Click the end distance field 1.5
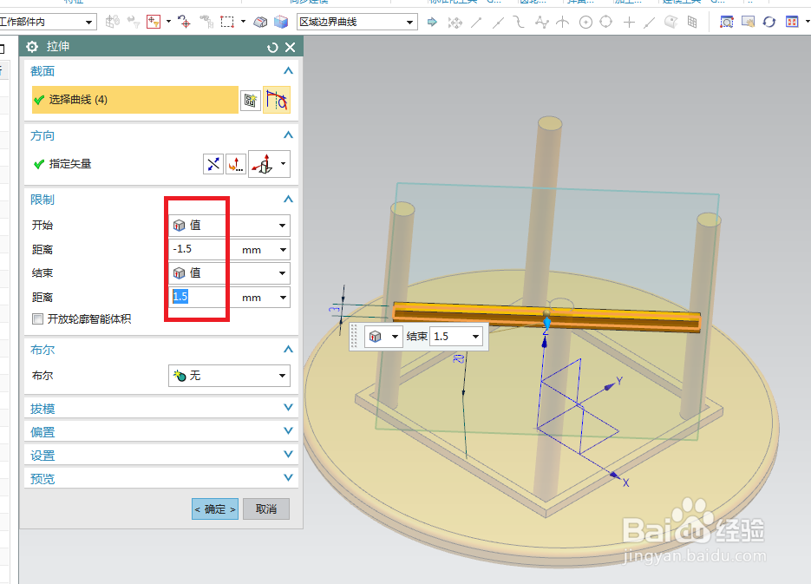 197,297
